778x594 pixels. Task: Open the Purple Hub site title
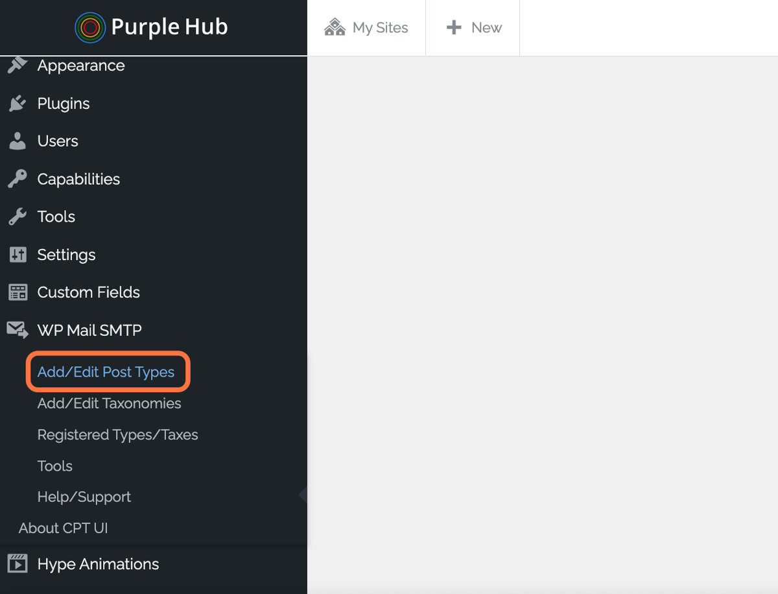tap(169, 27)
